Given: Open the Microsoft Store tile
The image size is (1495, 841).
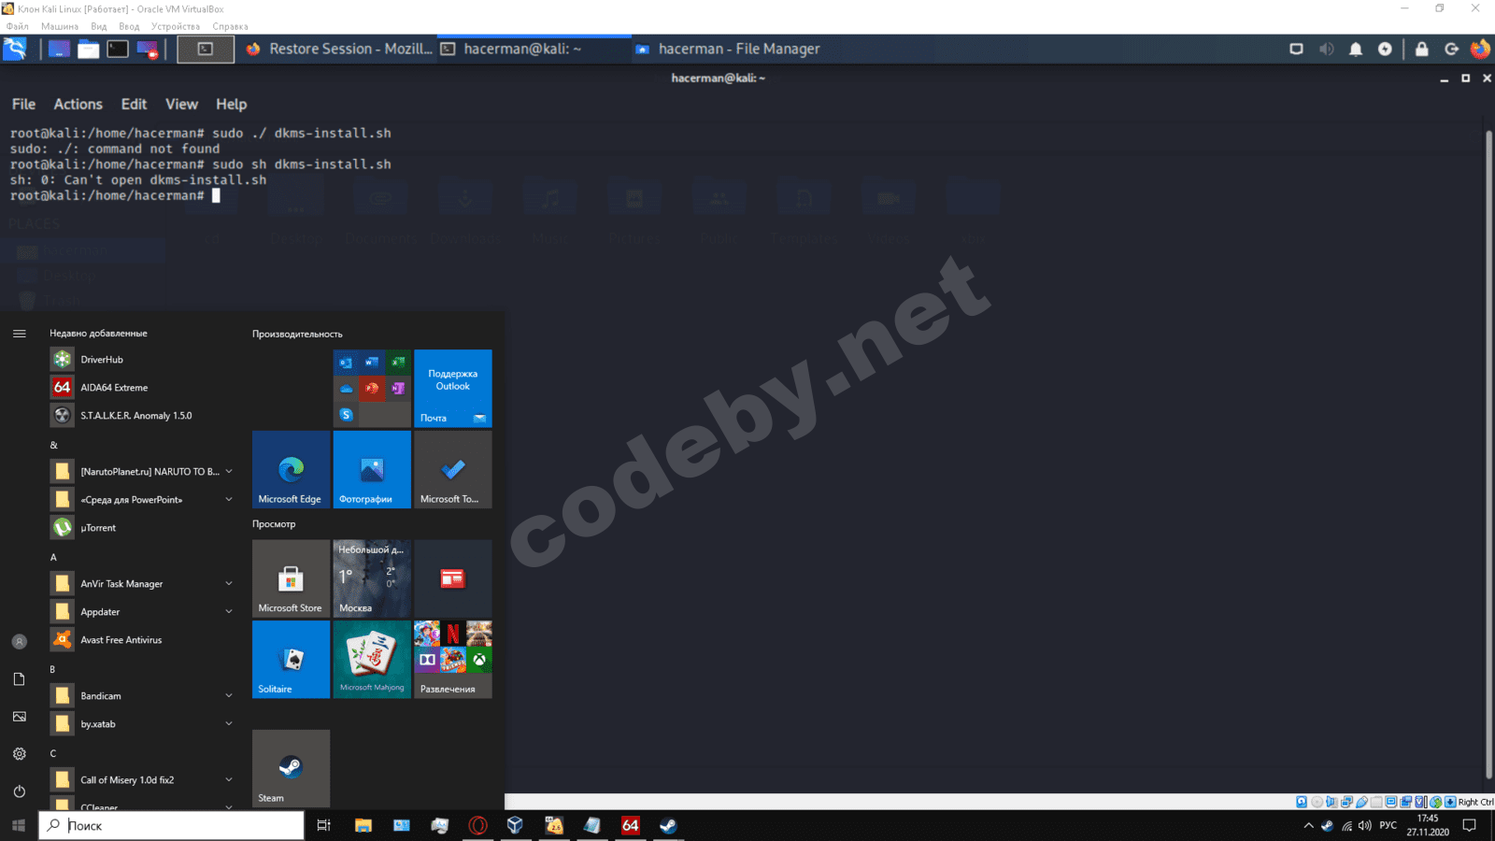Looking at the screenshot, I should (291, 578).
